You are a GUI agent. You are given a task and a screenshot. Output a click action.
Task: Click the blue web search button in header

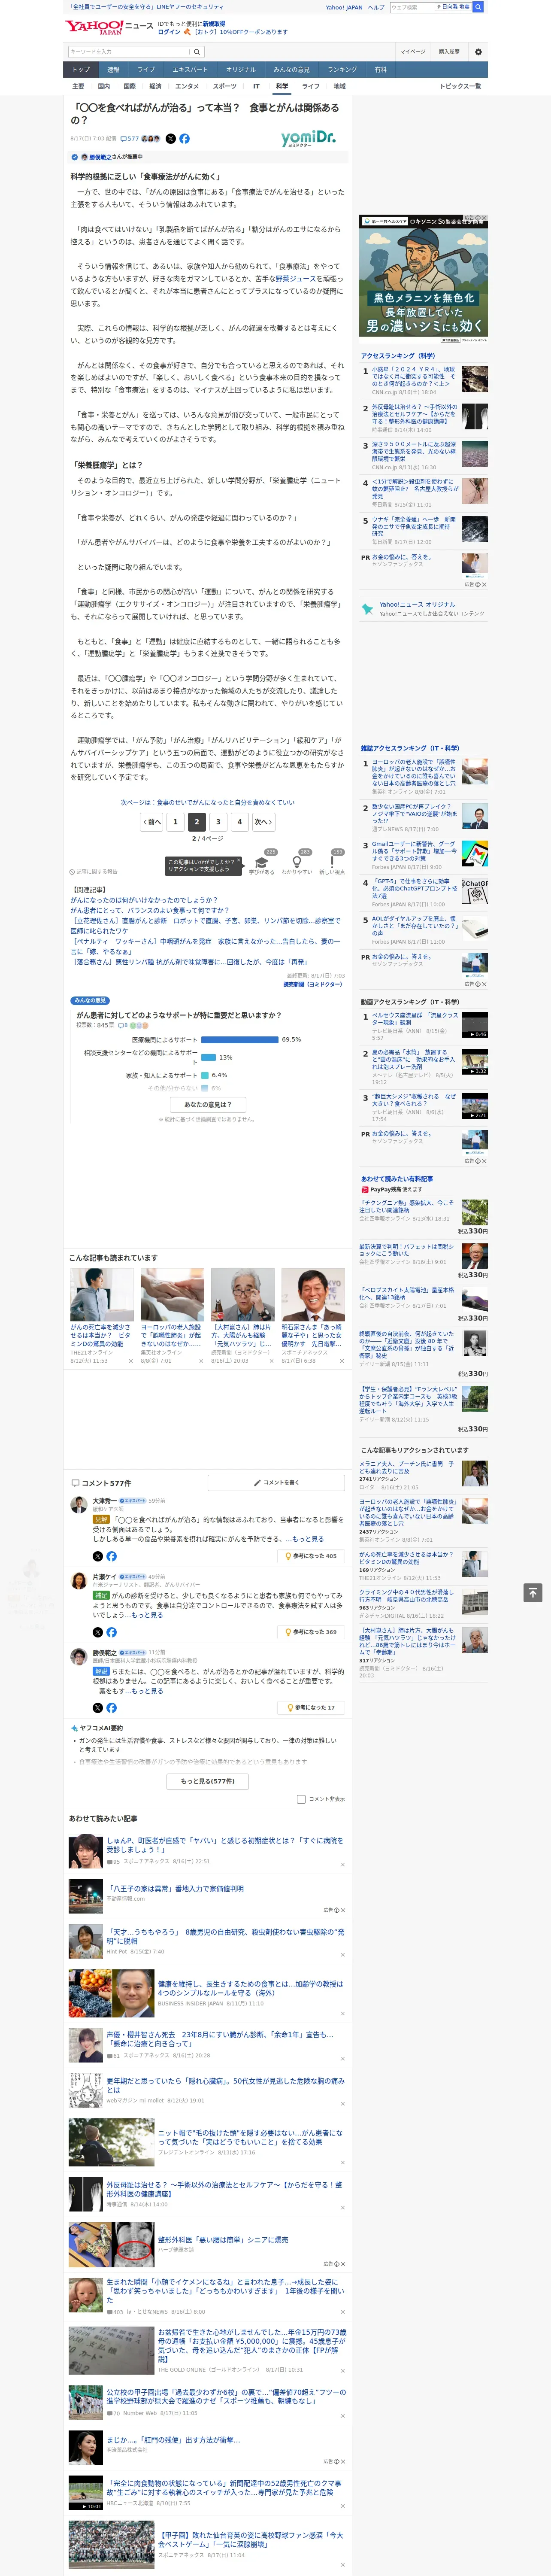(x=478, y=7)
